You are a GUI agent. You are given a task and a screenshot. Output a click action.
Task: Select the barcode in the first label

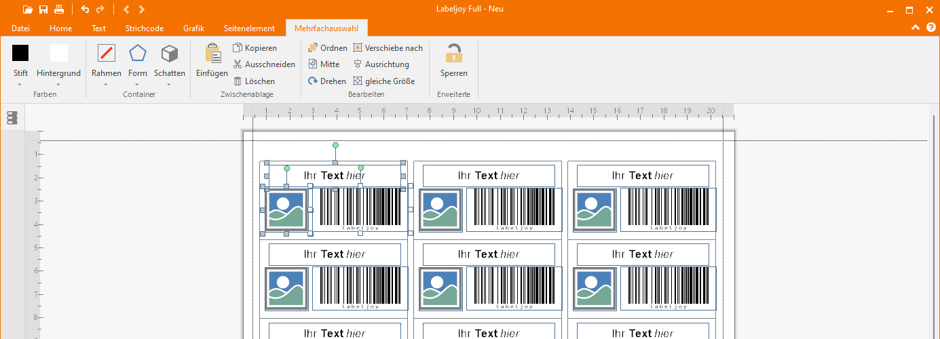tap(360, 210)
